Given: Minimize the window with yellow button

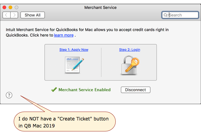Looking at the screenshot, I should [10, 7].
